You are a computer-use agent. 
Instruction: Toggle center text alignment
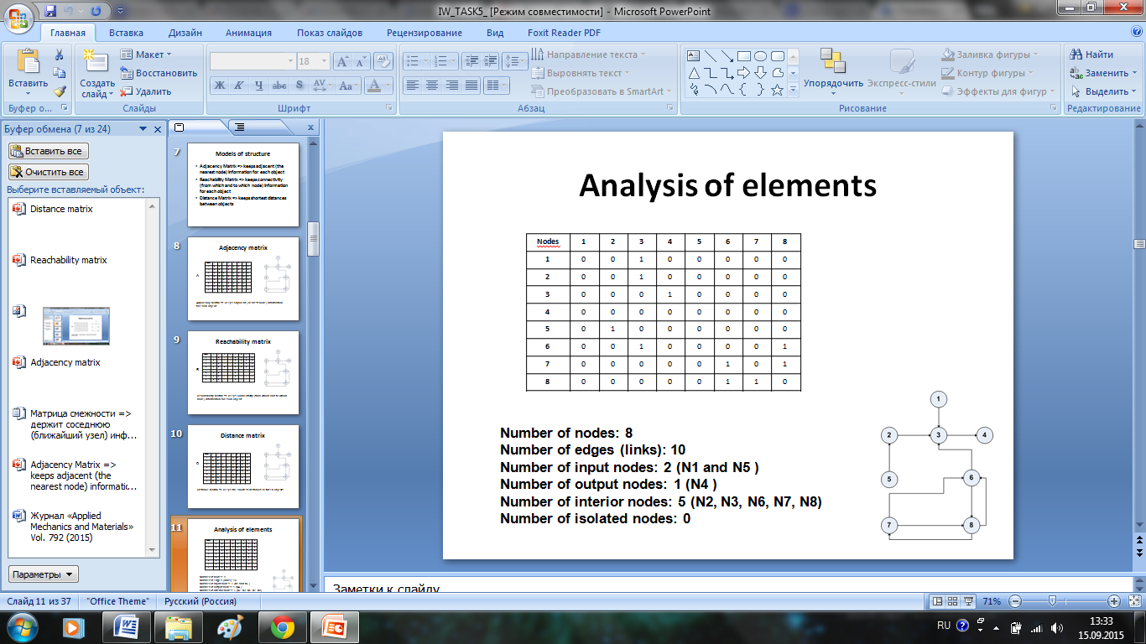point(432,86)
